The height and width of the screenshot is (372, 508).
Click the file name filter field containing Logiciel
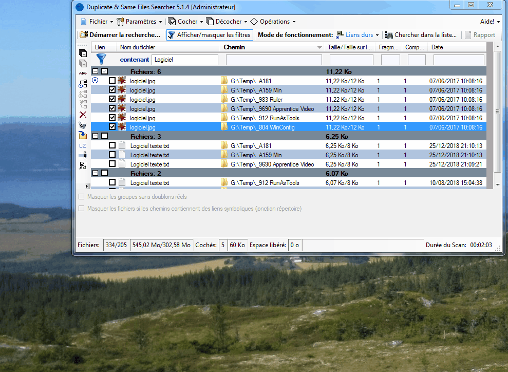coord(185,60)
